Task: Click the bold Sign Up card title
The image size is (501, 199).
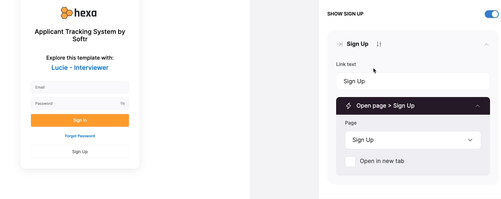Action: [x=357, y=44]
